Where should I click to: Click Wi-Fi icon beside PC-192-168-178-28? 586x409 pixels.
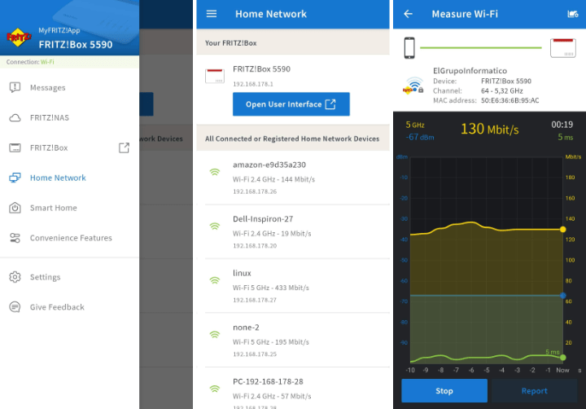click(x=215, y=389)
